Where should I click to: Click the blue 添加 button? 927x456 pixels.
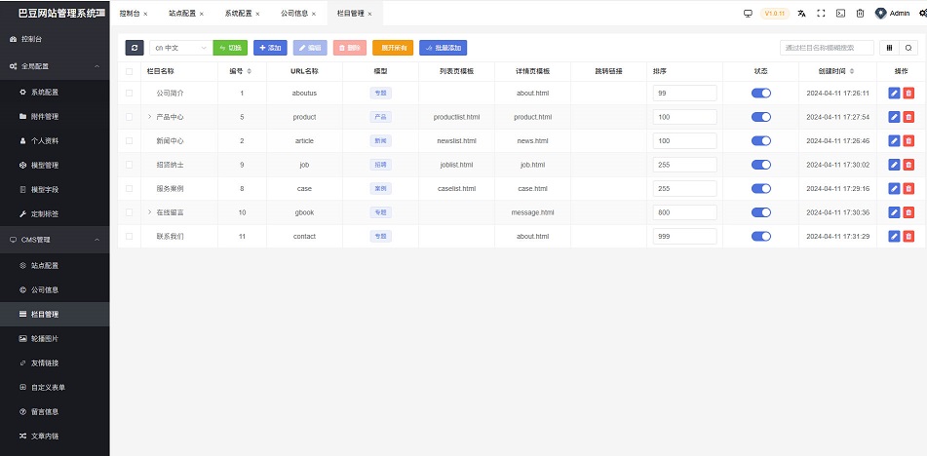pyautogui.click(x=270, y=48)
